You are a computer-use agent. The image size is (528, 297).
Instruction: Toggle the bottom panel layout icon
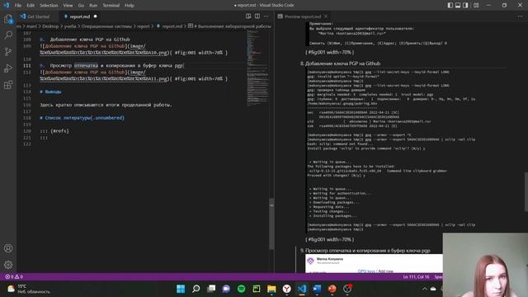tap(458, 5)
